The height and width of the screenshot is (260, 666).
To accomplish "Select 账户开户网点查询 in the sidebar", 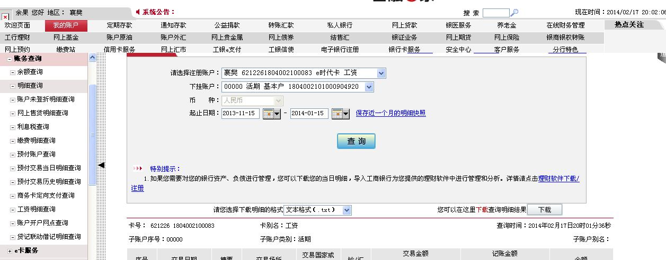I will click(x=42, y=223).
